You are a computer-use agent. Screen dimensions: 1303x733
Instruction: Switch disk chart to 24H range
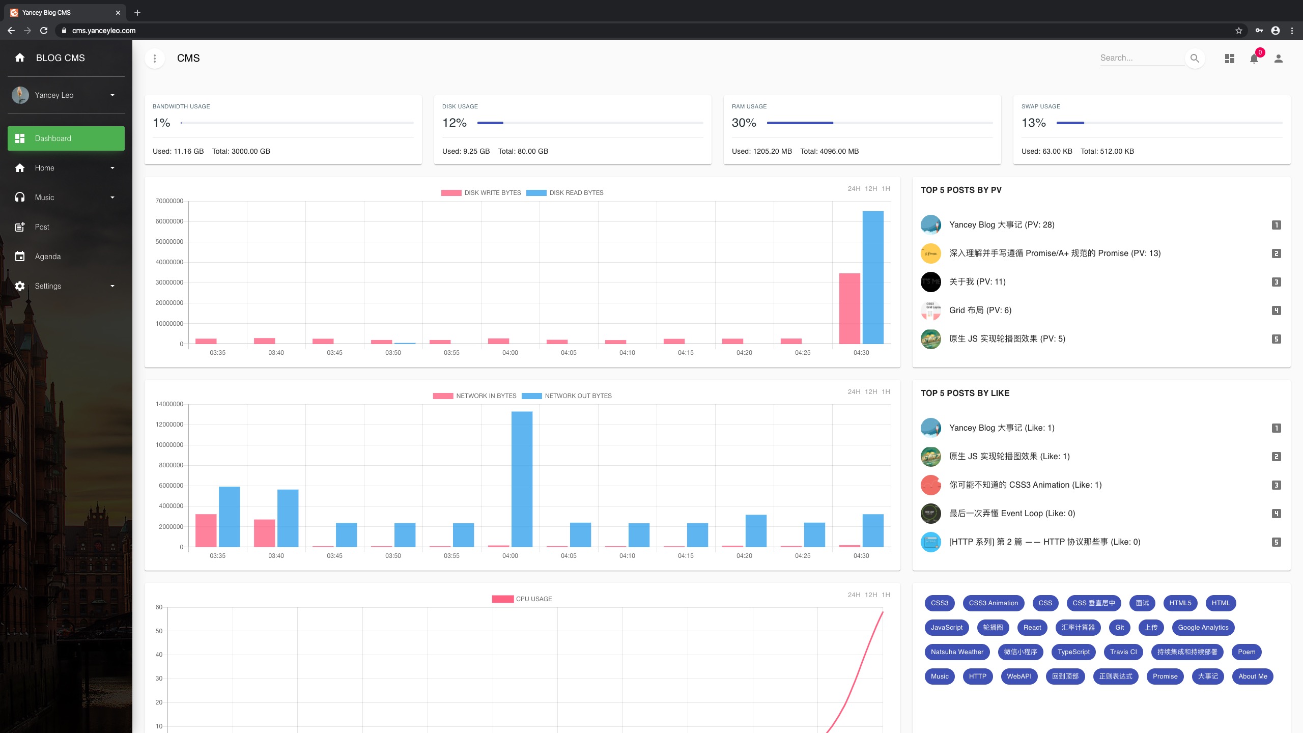[854, 189]
